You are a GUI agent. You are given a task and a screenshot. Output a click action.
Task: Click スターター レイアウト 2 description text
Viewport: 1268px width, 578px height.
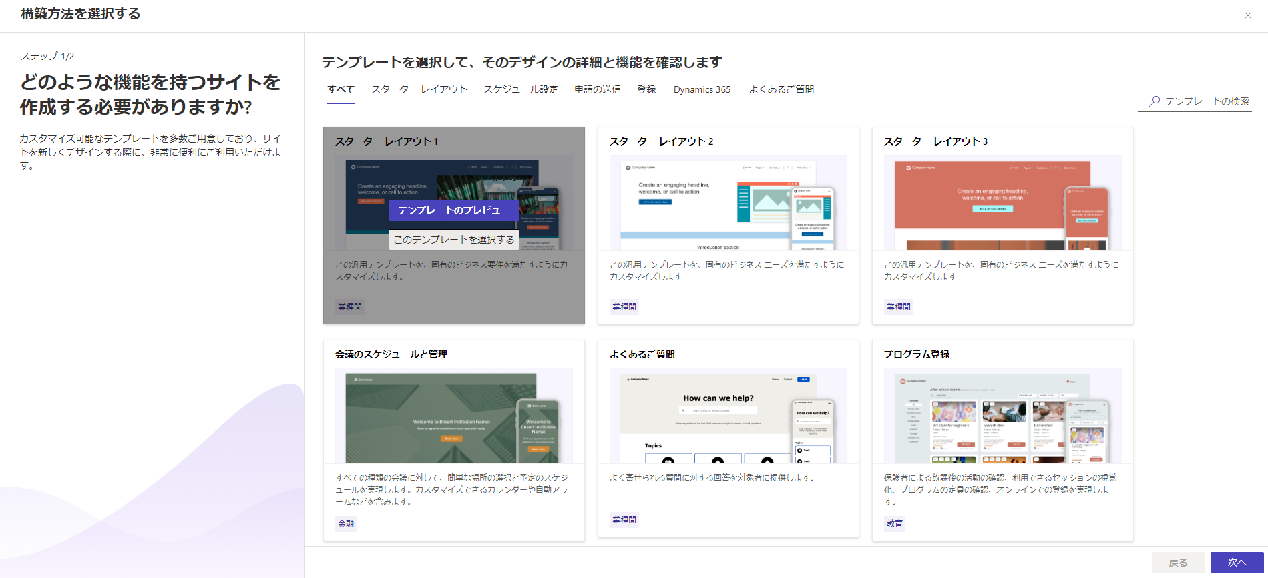[727, 270]
